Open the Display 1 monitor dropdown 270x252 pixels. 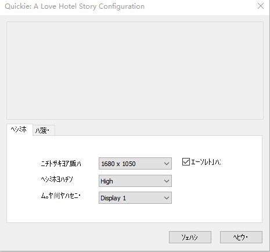[135, 198]
